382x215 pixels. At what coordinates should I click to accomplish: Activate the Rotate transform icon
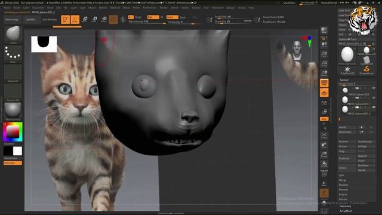click(104, 20)
